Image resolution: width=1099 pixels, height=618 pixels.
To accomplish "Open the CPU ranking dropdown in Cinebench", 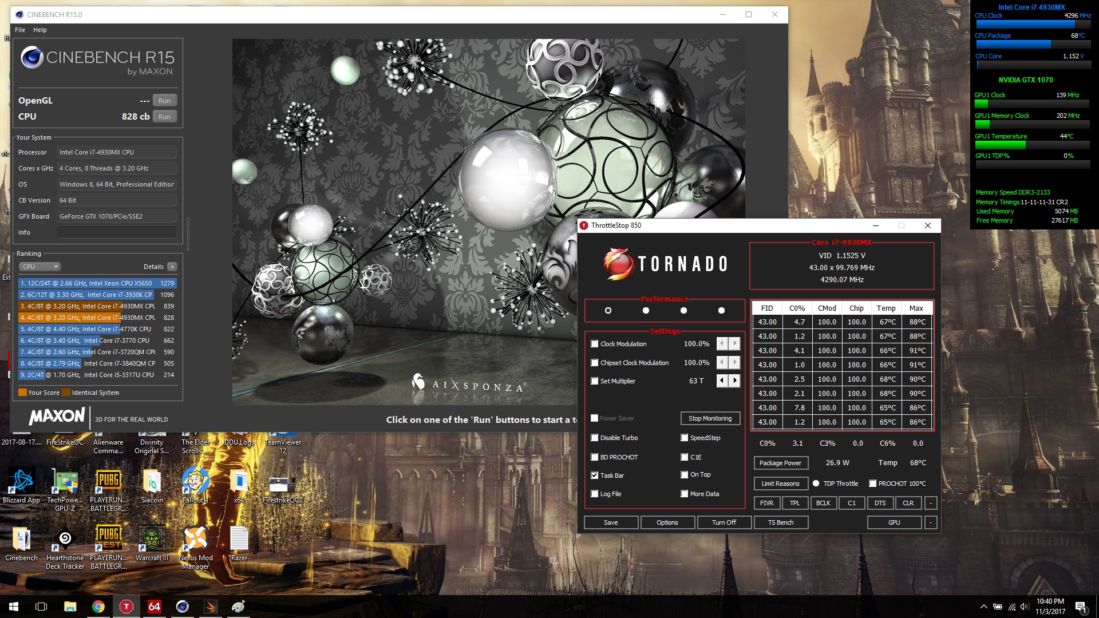I will coord(40,267).
